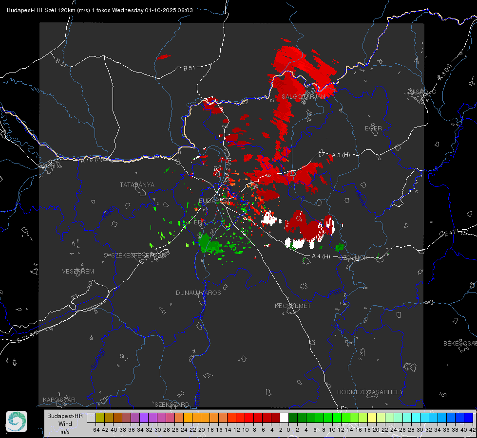Click the swirl logo icon beside the legend

coord(17,421)
